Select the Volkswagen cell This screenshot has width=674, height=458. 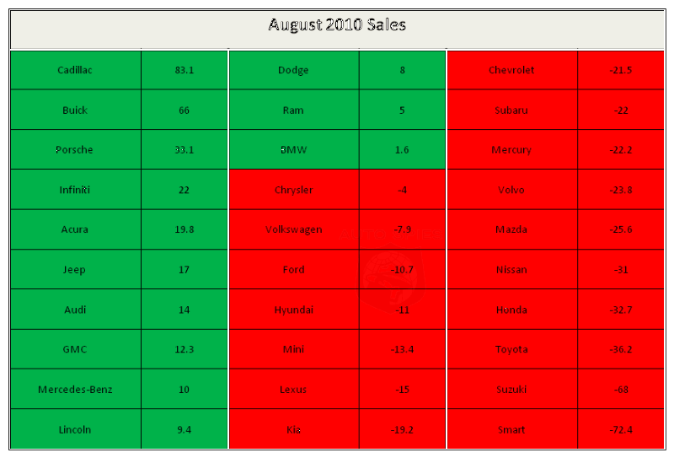point(294,229)
